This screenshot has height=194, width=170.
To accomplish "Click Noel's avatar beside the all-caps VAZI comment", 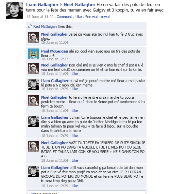I will point(33,146).
